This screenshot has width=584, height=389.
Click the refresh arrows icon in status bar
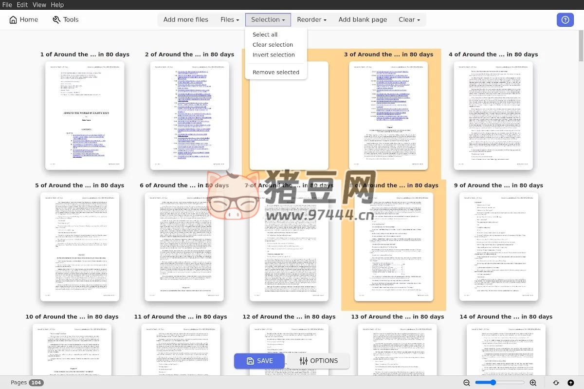click(x=556, y=383)
